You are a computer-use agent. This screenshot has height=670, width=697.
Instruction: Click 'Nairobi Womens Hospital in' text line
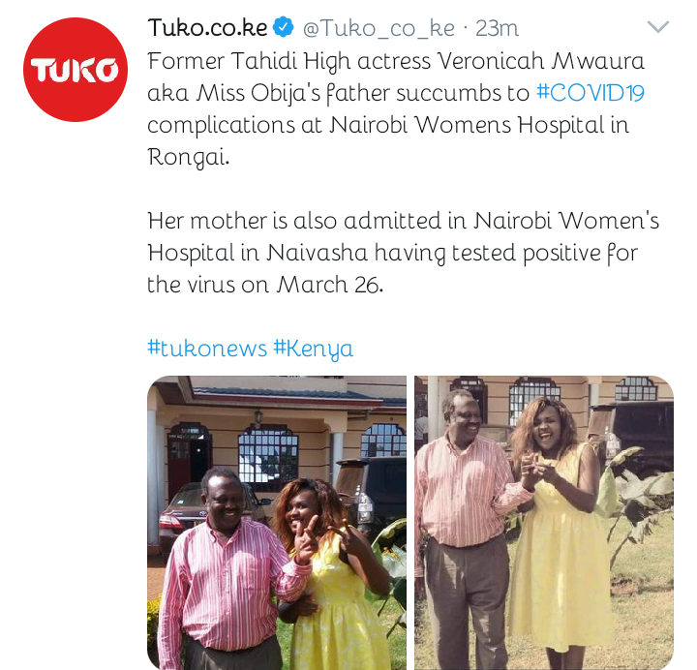[479, 125]
